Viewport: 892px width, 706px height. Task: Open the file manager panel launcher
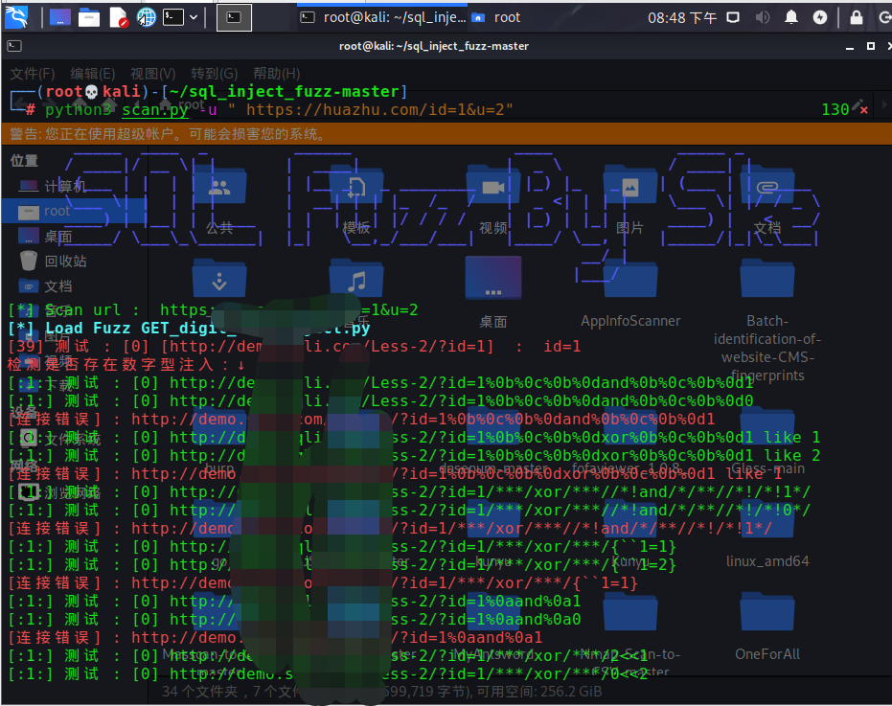pos(89,17)
